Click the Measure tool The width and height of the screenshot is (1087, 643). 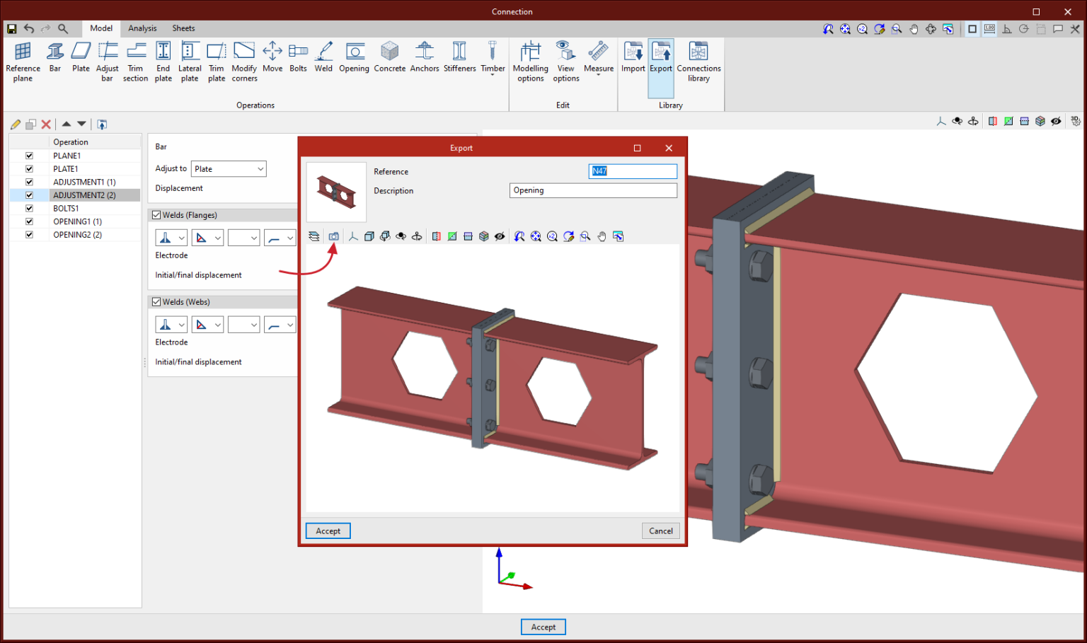pyautogui.click(x=599, y=57)
